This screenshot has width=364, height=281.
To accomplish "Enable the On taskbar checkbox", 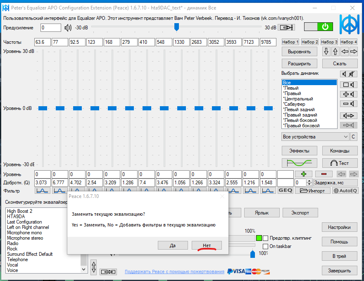I will (265, 247).
